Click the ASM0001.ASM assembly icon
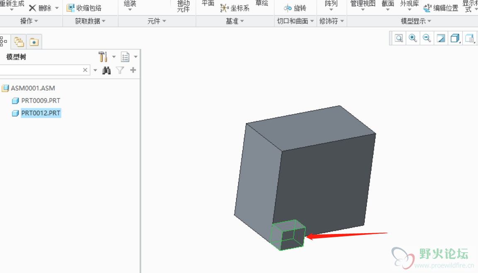 pyautogui.click(x=5, y=88)
